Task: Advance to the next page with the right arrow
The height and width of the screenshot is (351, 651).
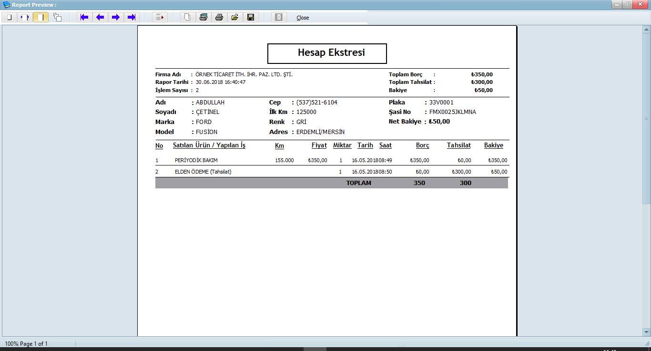Action: click(116, 17)
